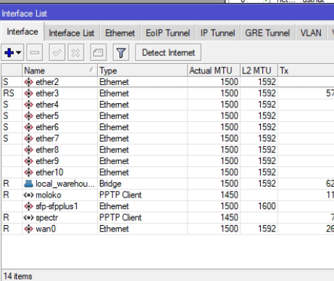Click spectr's 1450 MTU value
Screen dimensions: 334x281
230,218
